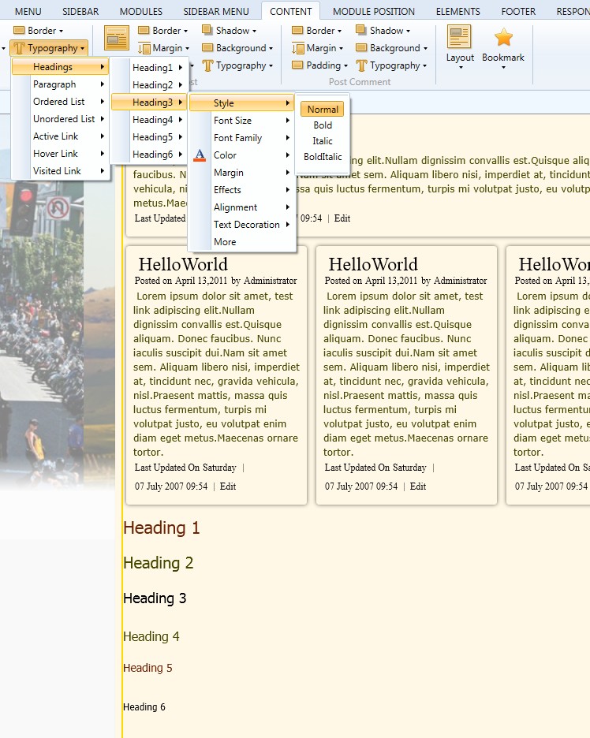Open the Layout dropdown icon
Screen dimensions: 590x738
tap(459, 37)
